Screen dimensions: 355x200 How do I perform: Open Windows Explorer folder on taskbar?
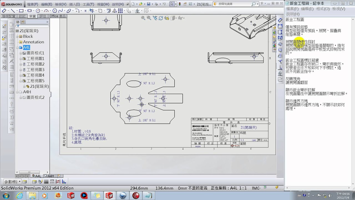32,196
